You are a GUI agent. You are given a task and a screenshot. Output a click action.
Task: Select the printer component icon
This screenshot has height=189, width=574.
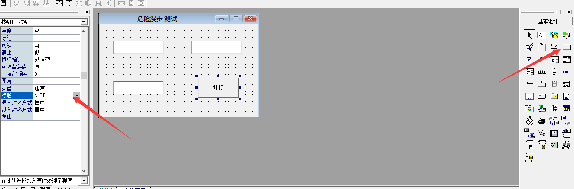pyautogui.click(x=542, y=121)
